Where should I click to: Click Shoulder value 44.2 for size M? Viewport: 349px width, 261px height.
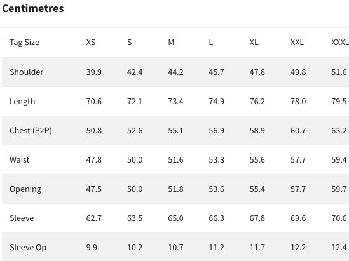[x=175, y=72]
